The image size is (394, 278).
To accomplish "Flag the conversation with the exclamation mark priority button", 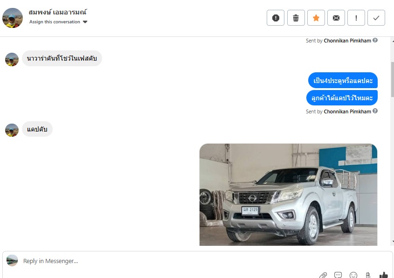I will click(356, 18).
